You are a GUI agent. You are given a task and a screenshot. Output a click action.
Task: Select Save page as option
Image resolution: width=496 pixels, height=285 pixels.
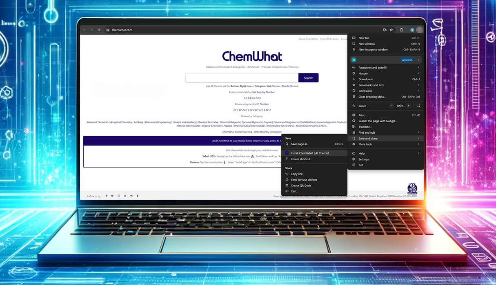coord(314,144)
